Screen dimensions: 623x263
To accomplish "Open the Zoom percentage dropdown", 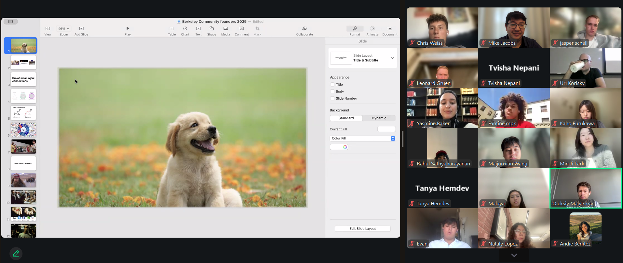I will [64, 29].
